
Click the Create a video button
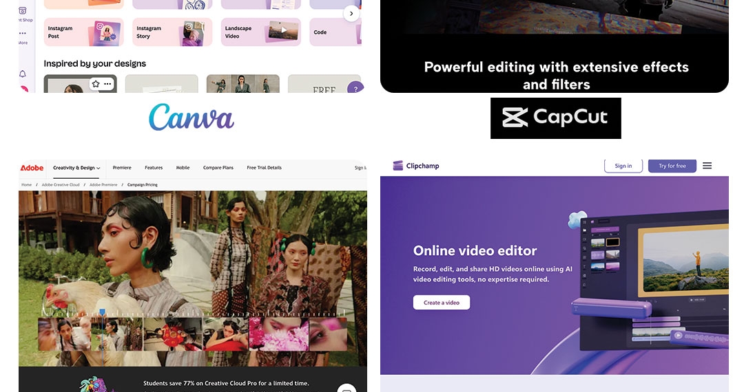(x=442, y=303)
